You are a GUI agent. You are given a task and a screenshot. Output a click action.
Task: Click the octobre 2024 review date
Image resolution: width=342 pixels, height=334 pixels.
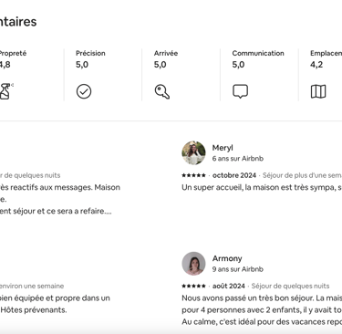(x=234, y=175)
